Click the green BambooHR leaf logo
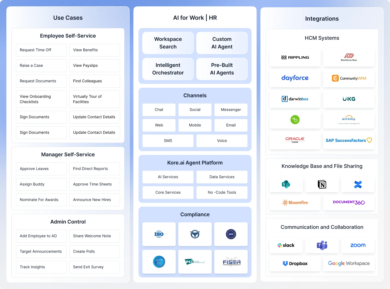The image size is (390, 289). click(x=295, y=120)
